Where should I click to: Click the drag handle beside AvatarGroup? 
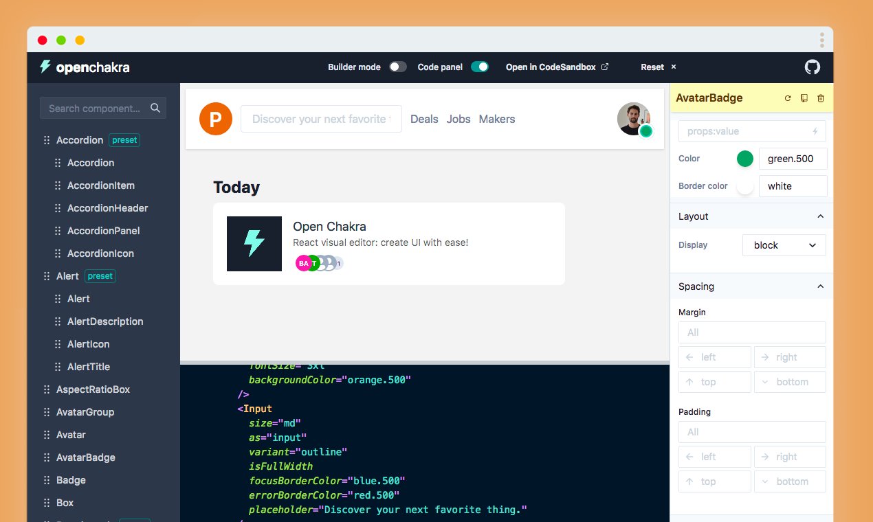47,412
